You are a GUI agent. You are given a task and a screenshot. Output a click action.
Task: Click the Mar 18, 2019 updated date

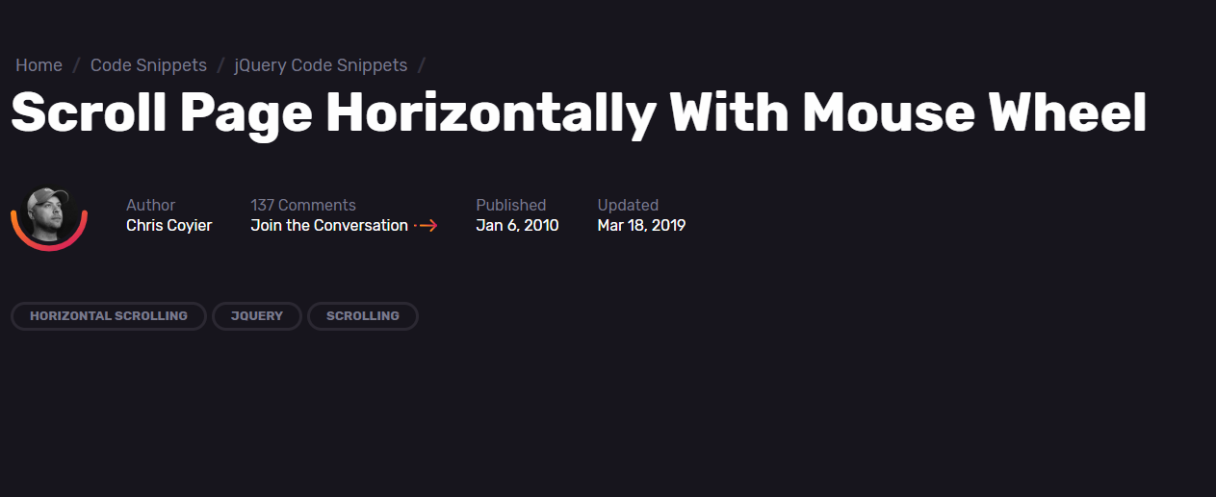(x=641, y=226)
